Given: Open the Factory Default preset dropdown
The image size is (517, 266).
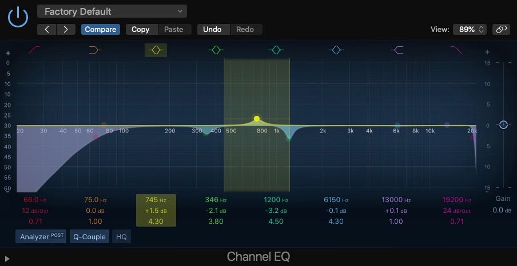Looking at the screenshot, I should 112,11.
